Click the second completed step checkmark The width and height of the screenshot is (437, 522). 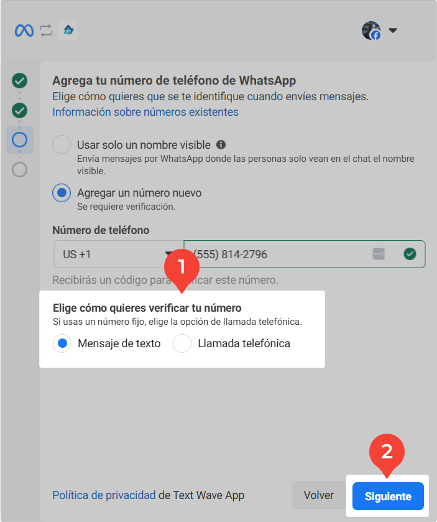[x=20, y=110]
